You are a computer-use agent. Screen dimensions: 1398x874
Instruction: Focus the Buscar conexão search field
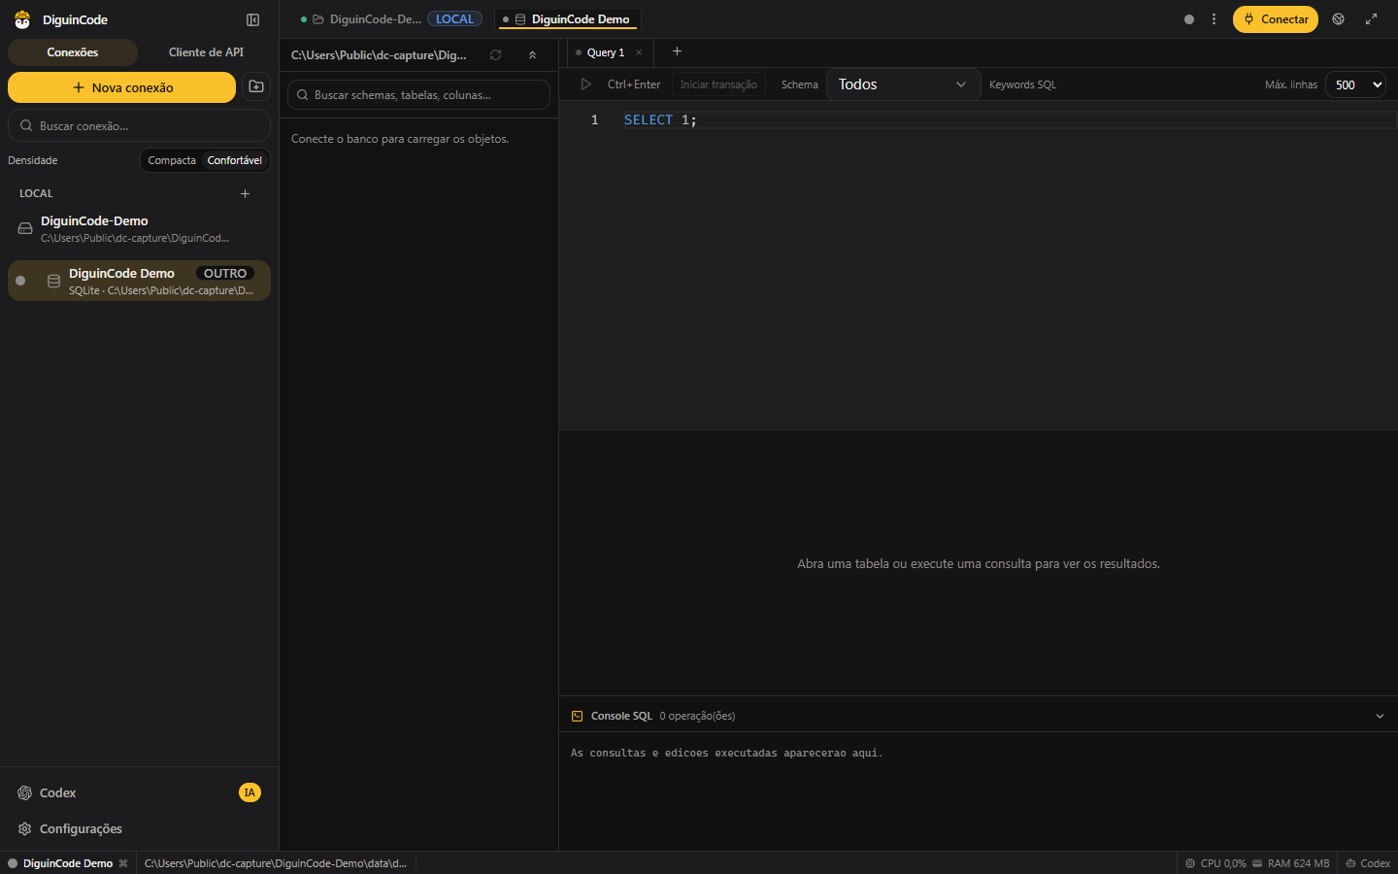139,125
